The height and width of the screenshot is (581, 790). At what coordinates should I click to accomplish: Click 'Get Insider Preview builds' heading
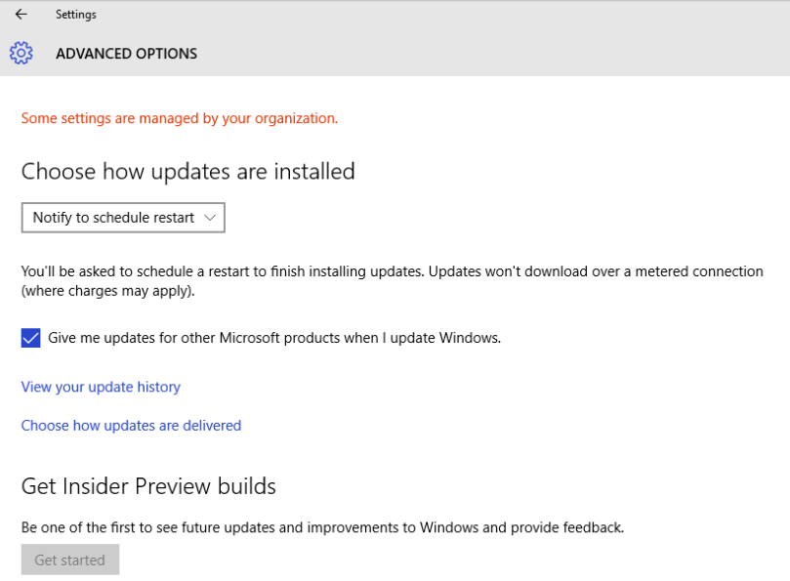[148, 486]
